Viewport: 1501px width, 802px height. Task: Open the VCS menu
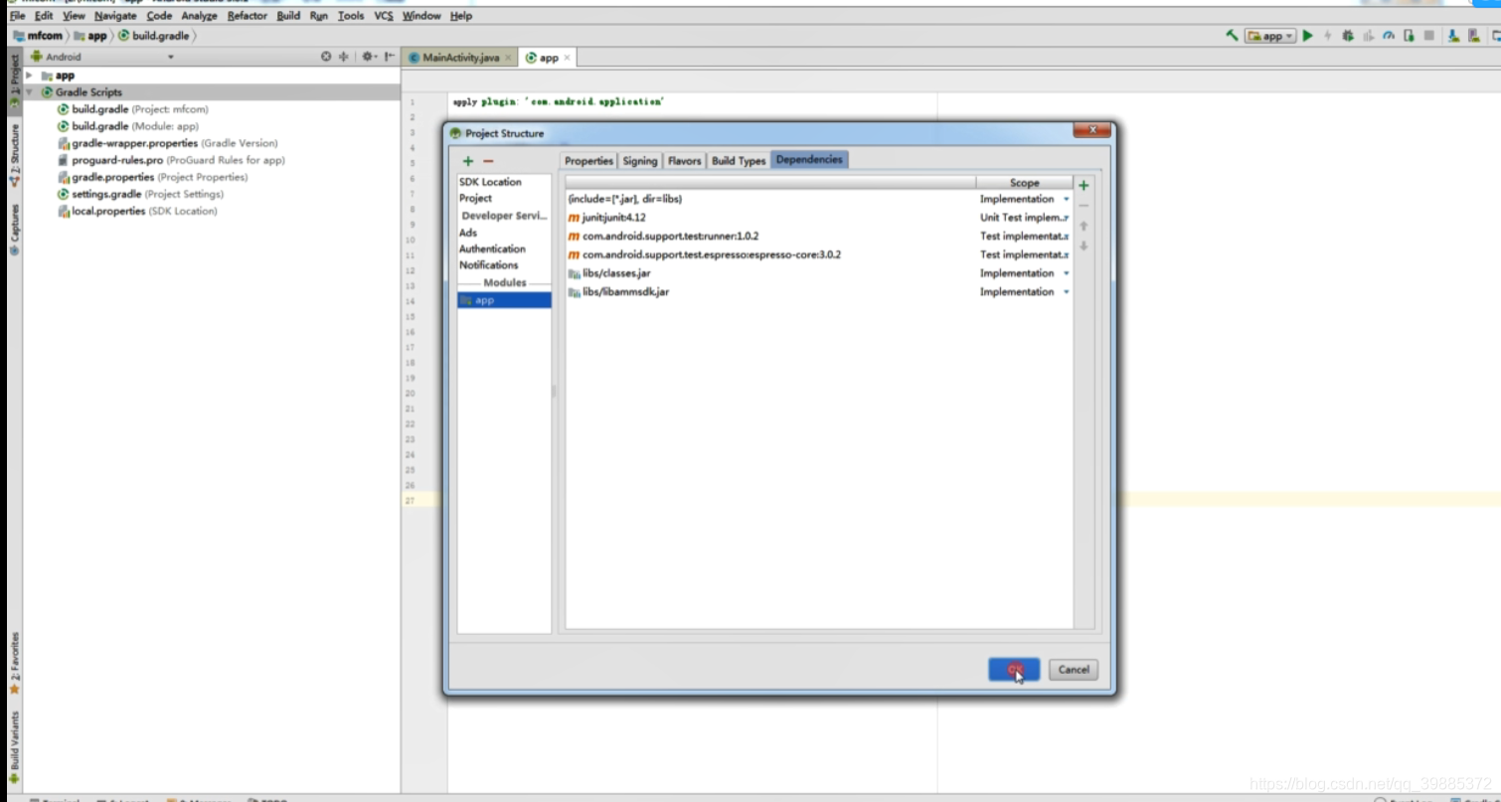[x=384, y=16]
